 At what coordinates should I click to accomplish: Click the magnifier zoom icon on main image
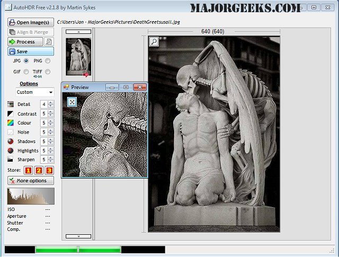pyautogui.click(x=154, y=41)
